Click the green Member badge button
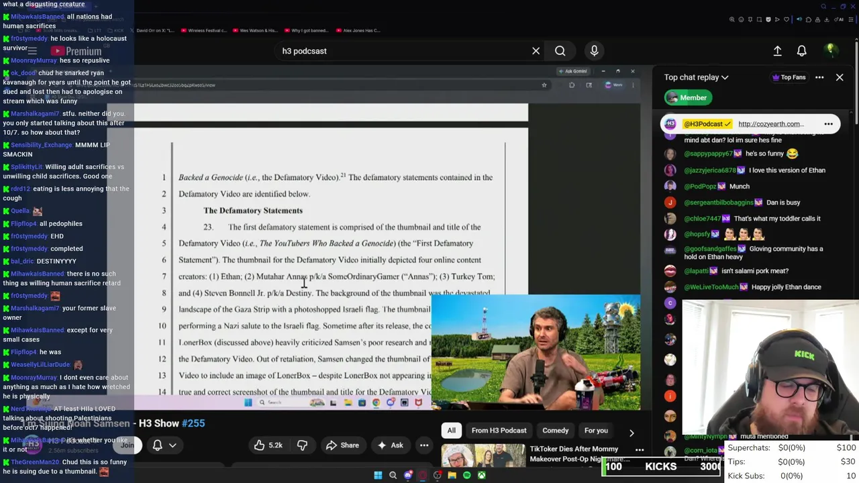The width and height of the screenshot is (859, 483). (x=687, y=97)
